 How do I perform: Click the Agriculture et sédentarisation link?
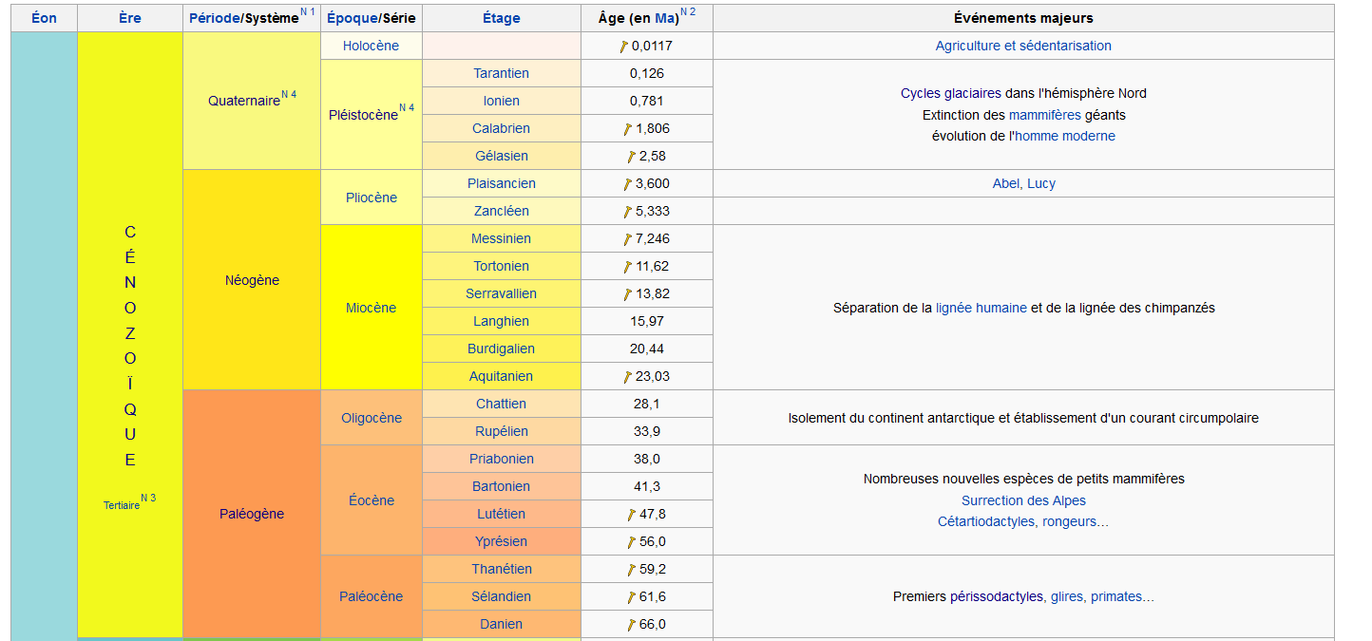point(1023,46)
